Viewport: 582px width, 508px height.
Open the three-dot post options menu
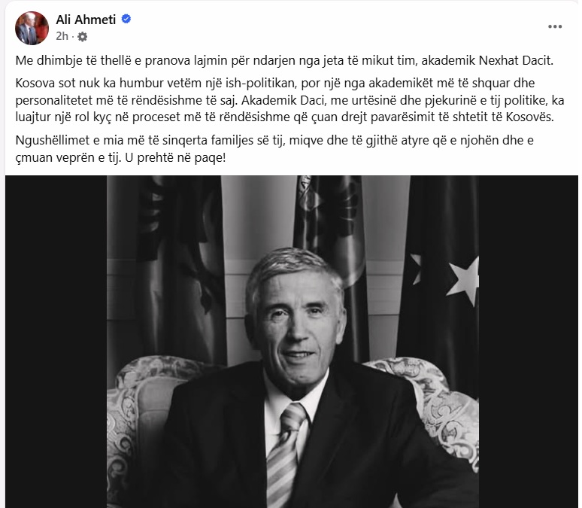point(554,27)
